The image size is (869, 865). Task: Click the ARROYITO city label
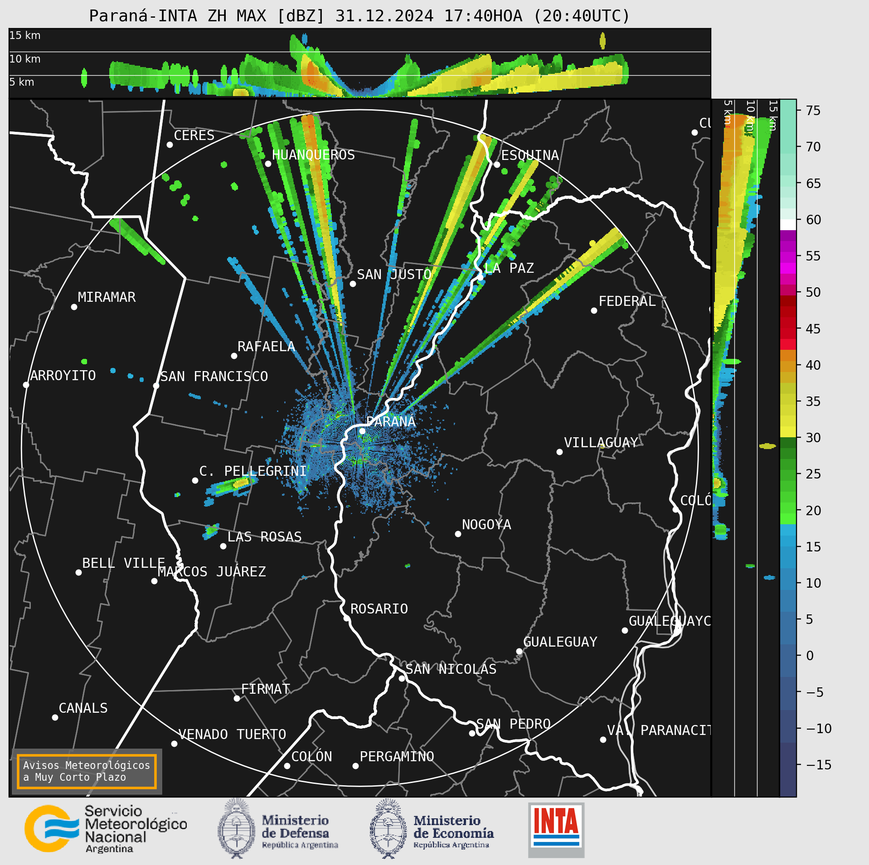(x=63, y=375)
